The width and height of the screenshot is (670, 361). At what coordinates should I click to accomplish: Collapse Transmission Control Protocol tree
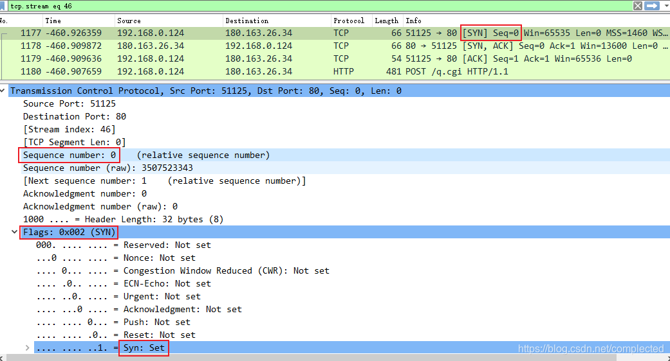coord(3,91)
